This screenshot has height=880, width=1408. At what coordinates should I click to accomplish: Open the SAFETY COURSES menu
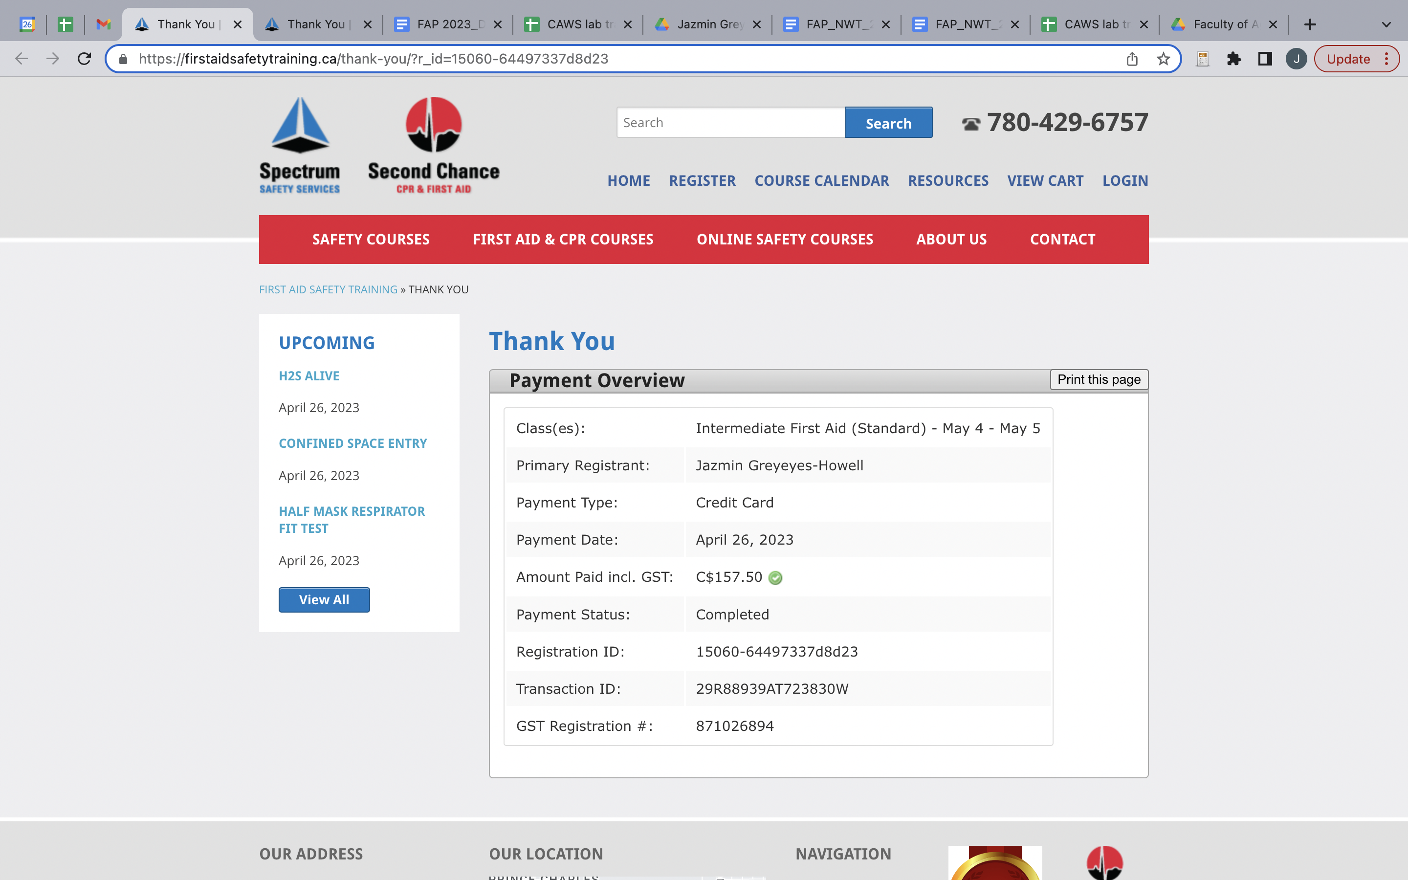371,239
